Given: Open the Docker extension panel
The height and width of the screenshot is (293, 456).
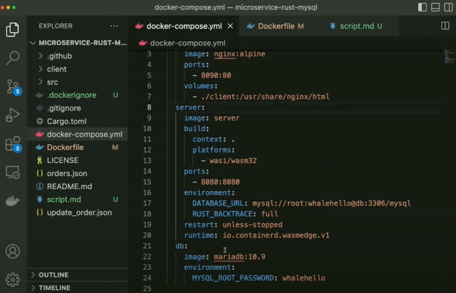Looking at the screenshot, I should [13, 201].
